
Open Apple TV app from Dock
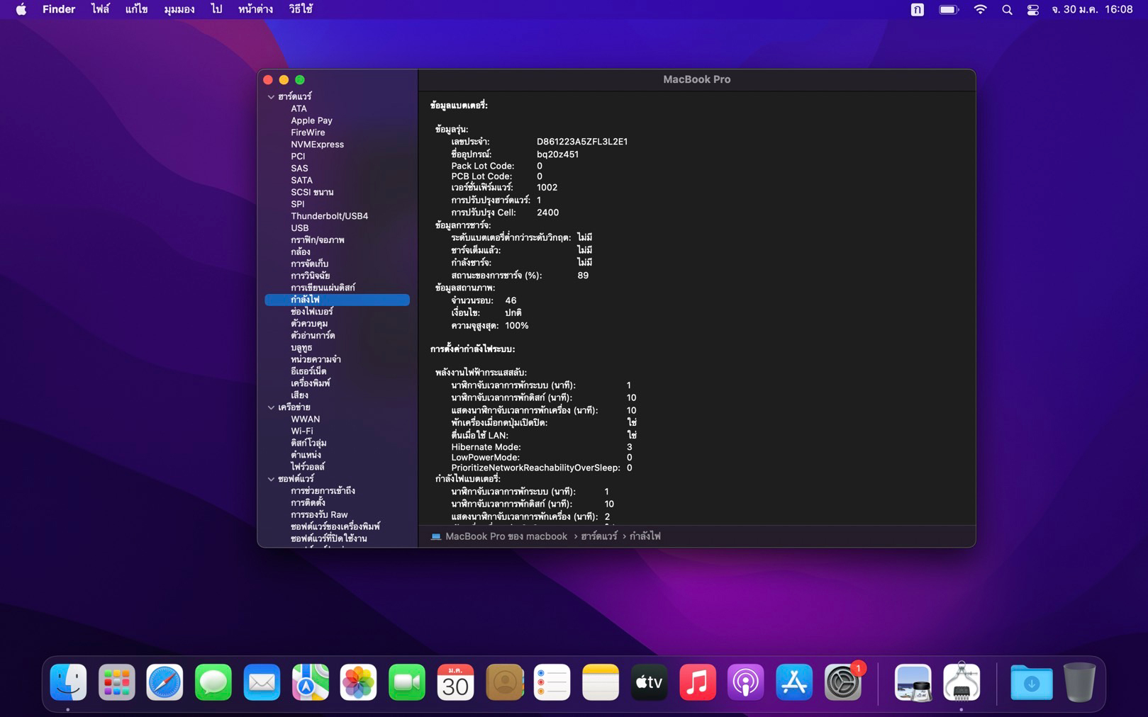click(649, 683)
